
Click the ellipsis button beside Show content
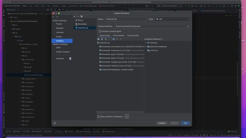[x=127, y=117]
